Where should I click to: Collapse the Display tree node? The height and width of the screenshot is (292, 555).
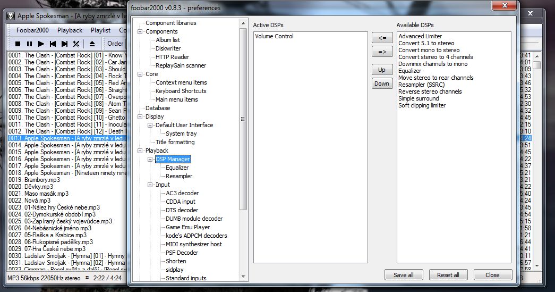tap(140, 116)
